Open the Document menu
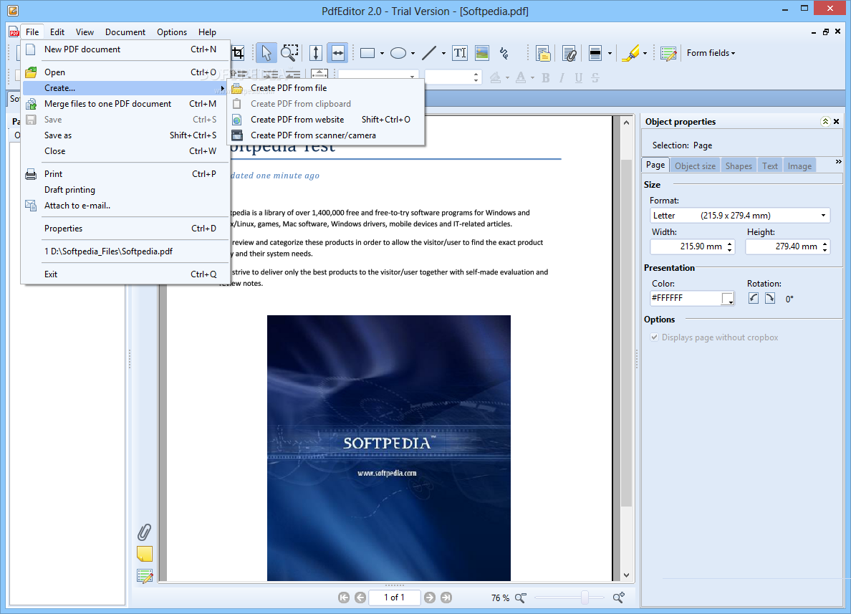 click(x=125, y=32)
